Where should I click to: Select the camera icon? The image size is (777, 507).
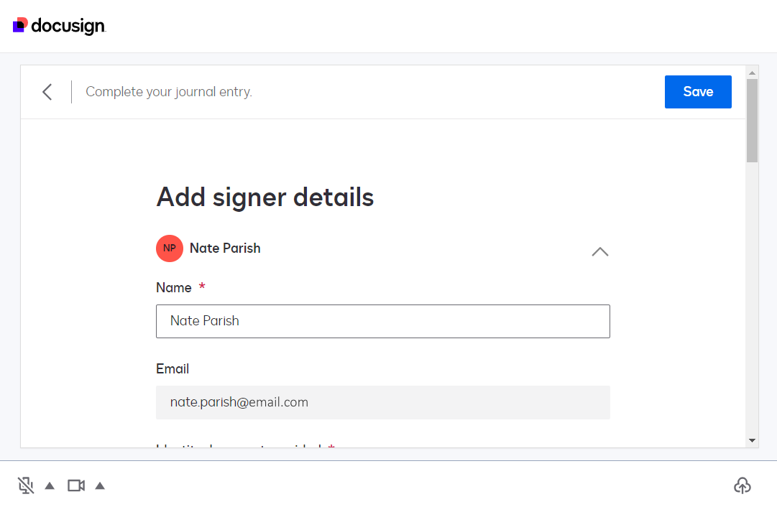75,485
